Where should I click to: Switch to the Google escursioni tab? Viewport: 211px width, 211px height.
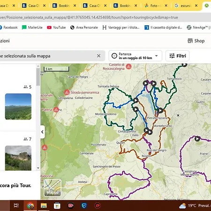pos(186,6)
